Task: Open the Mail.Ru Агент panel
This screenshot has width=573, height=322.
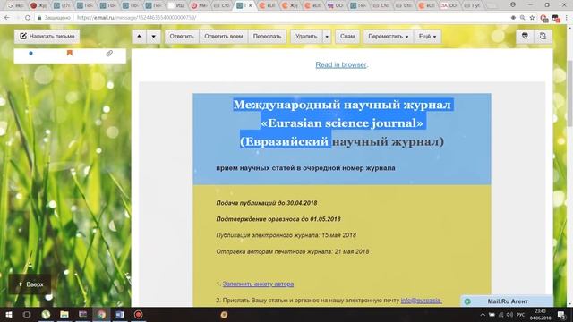Action: 507,301
